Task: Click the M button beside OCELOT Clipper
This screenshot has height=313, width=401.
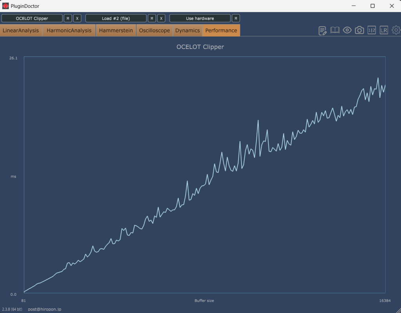Action: click(x=68, y=18)
